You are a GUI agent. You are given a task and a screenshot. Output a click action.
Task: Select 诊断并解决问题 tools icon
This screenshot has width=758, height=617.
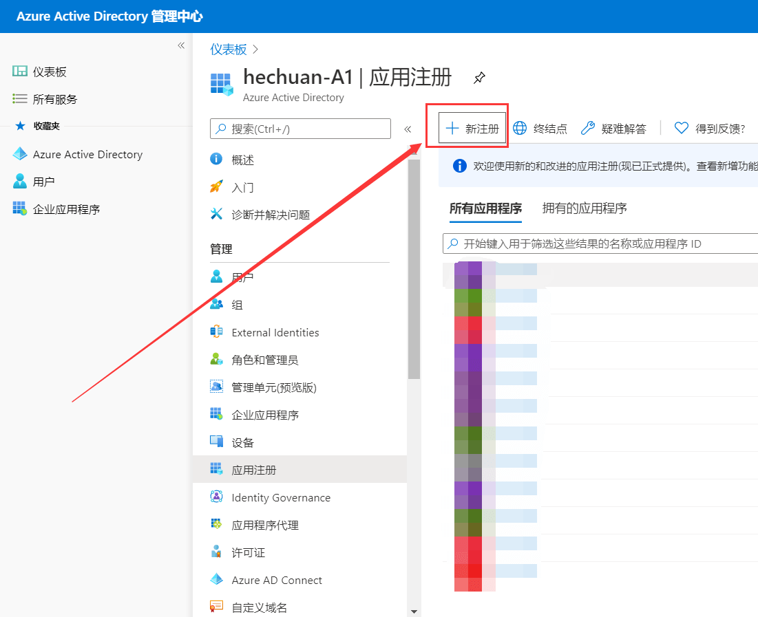(216, 215)
